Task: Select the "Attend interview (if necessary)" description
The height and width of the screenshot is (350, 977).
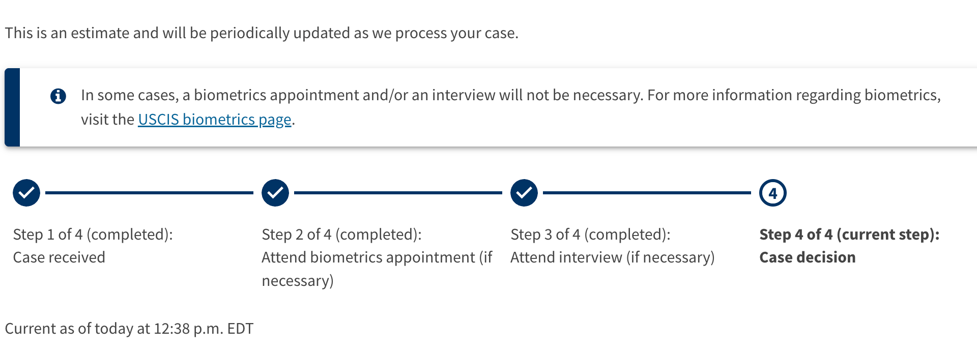Action: (612, 257)
